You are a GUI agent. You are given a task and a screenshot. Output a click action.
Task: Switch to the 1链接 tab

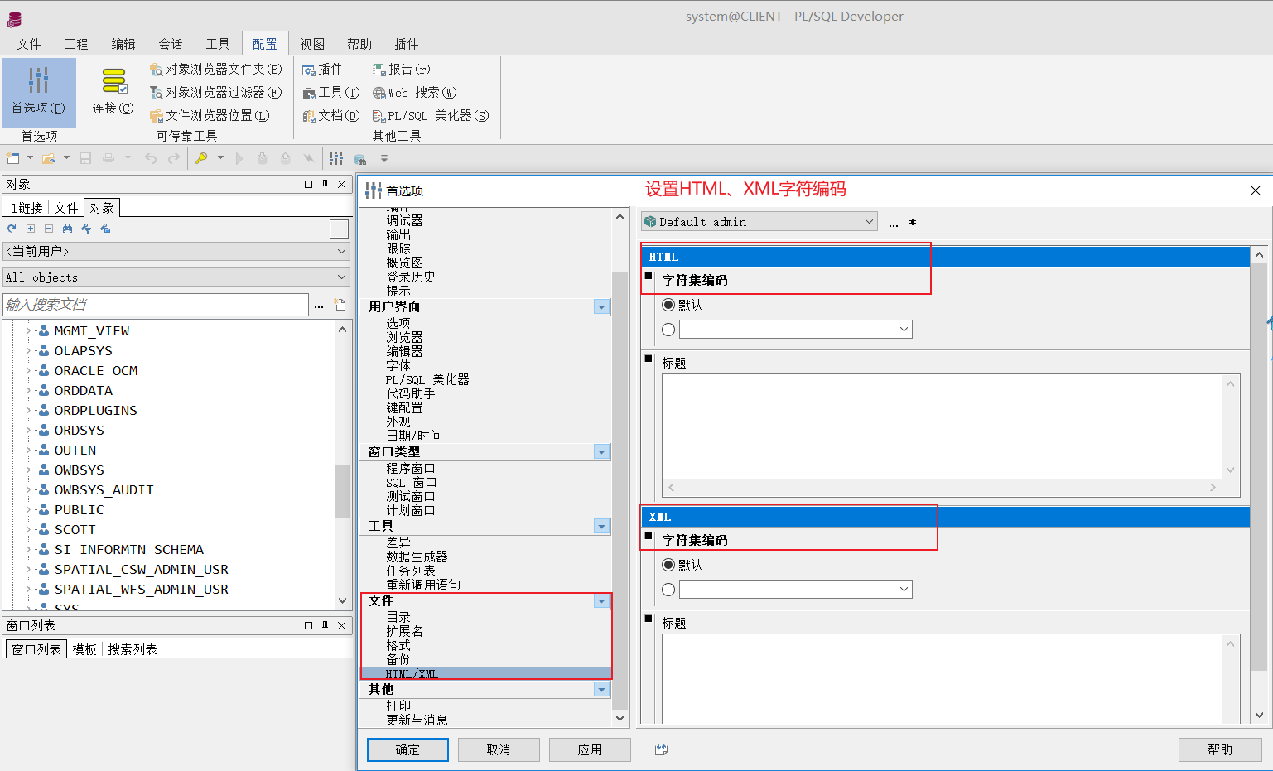click(x=27, y=208)
